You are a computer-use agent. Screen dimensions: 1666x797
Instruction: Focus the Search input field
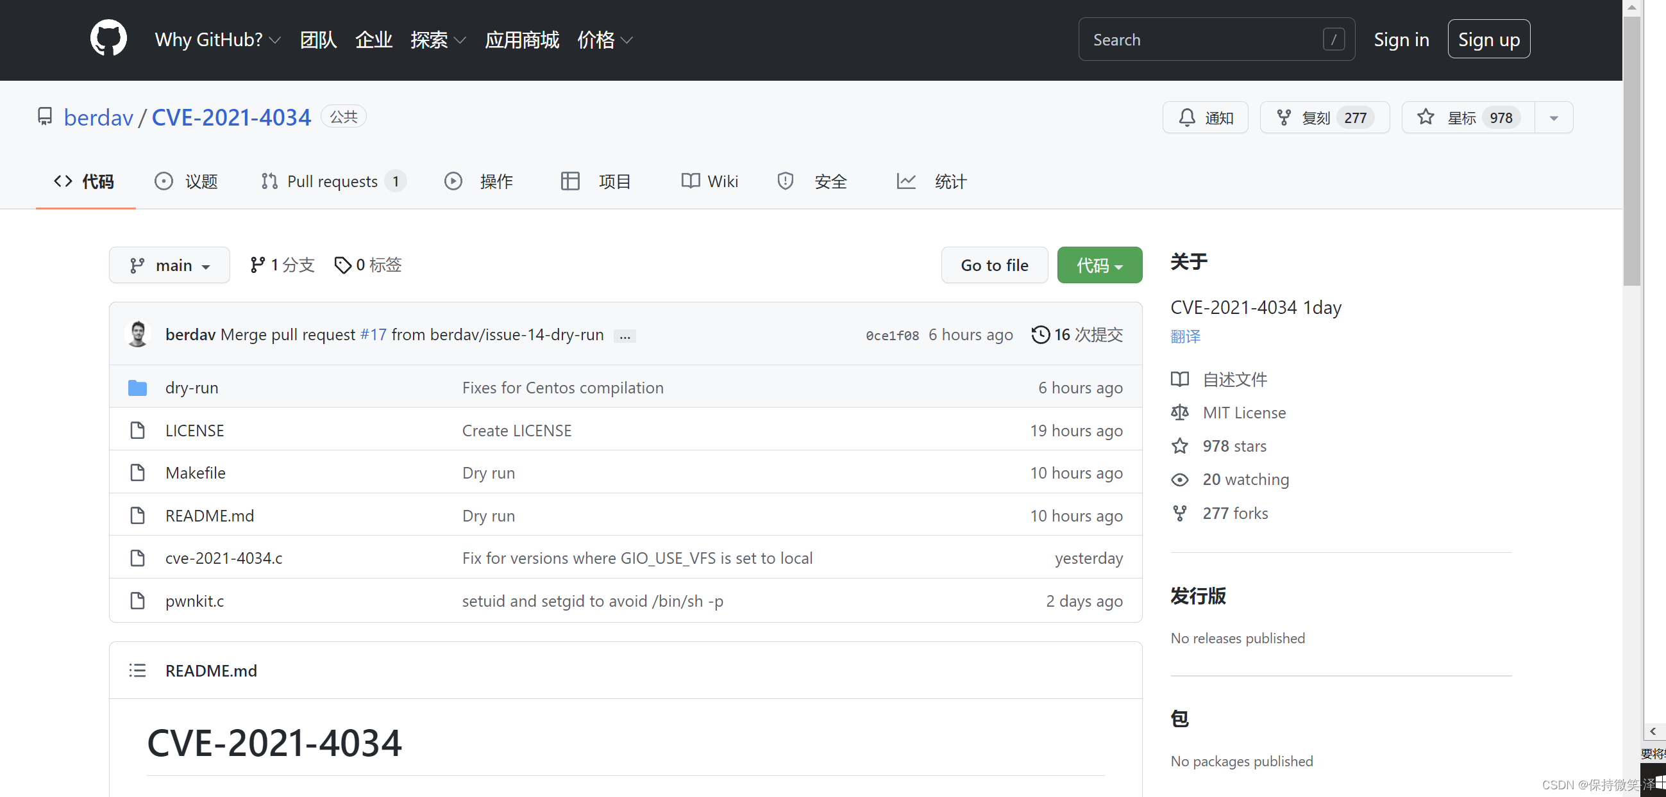[x=1216, y=40]
